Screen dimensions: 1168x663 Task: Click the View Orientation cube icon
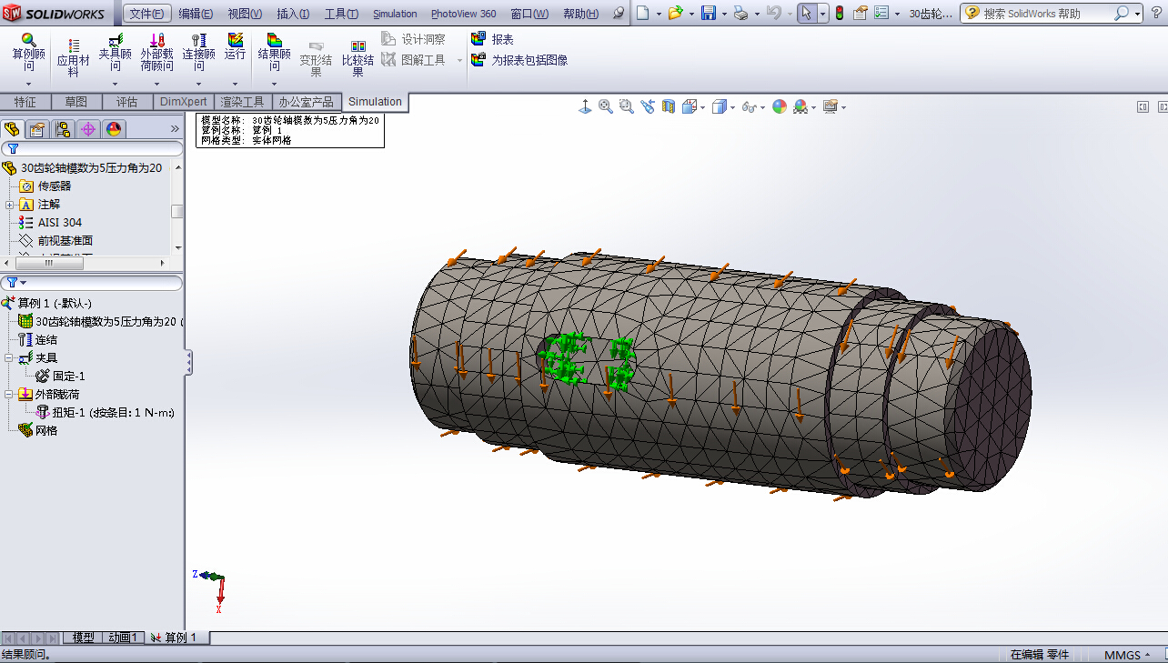[x=690, y=106]
